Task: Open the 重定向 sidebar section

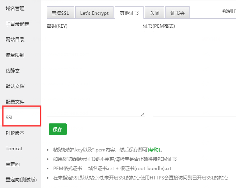Action: (x=12, y=164)
